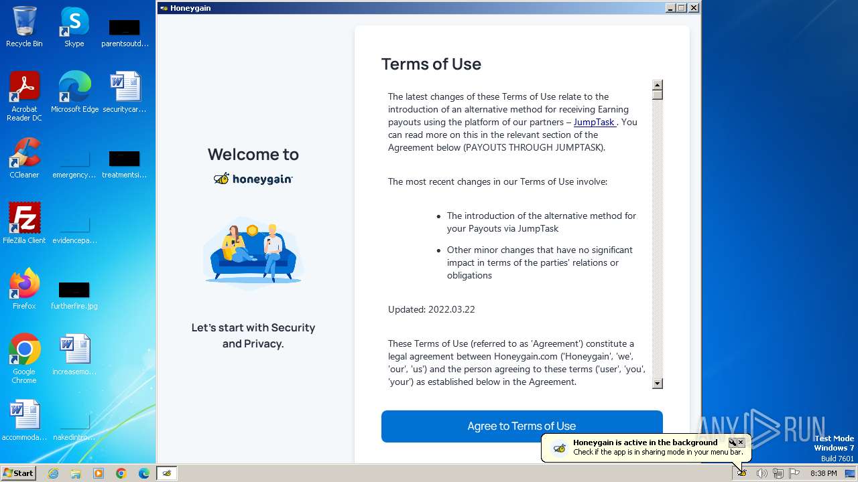Click the 'Terms of Use' heading
Screen dimensions: 858x482
[x=431, y=64]
